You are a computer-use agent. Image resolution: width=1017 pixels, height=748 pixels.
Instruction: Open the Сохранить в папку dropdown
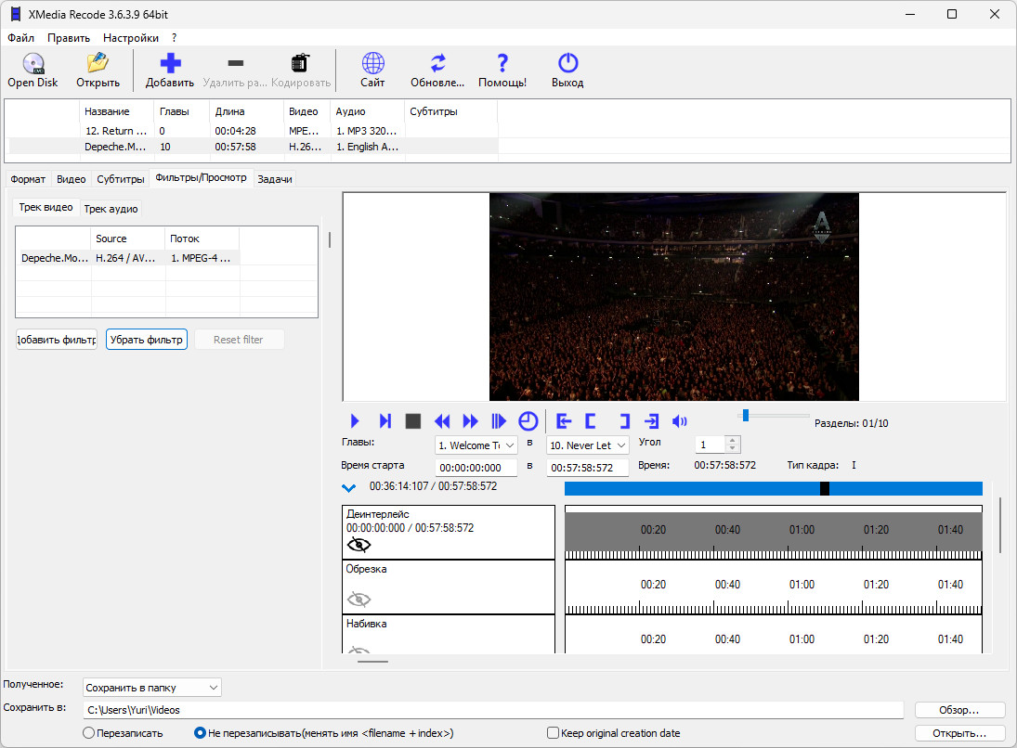[151, 688]
